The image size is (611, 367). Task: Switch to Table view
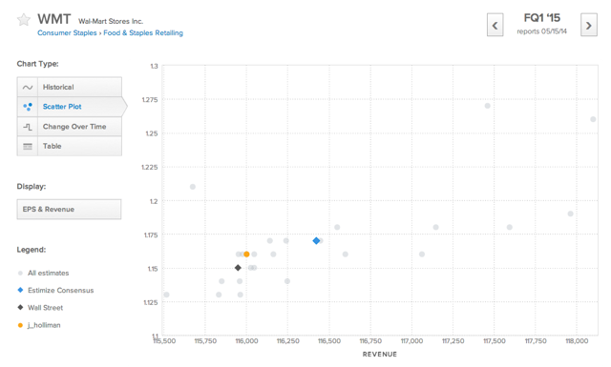click(x=70, y=146)
